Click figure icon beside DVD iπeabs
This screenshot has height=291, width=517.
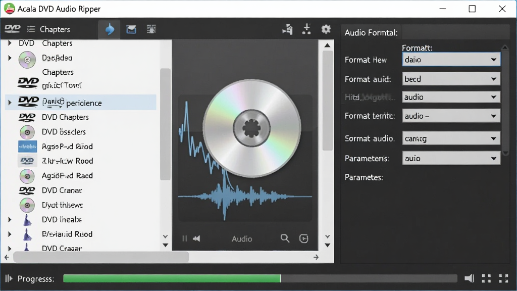(27, 220)
